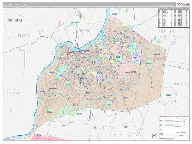Select ZIP code 40207 label
192x144 pixels.
pyautogui.click(x=99, y=45)
